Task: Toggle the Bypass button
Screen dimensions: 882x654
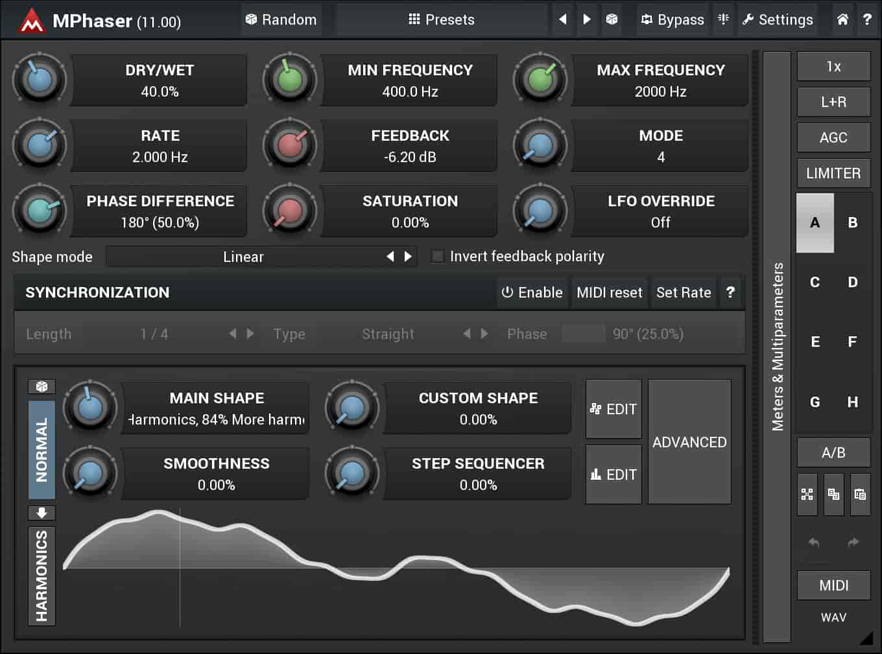Action: tap(673, 19)
